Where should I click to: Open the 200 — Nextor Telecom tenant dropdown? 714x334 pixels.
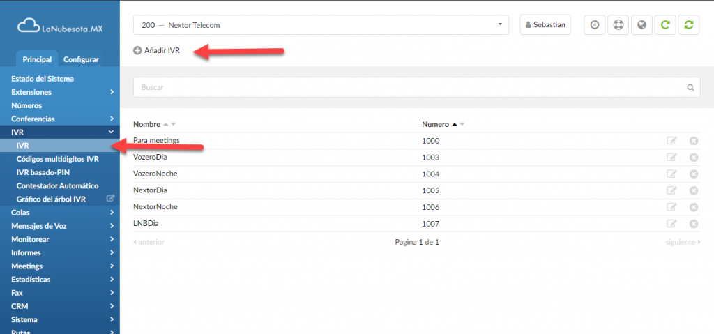coord(321,25)
